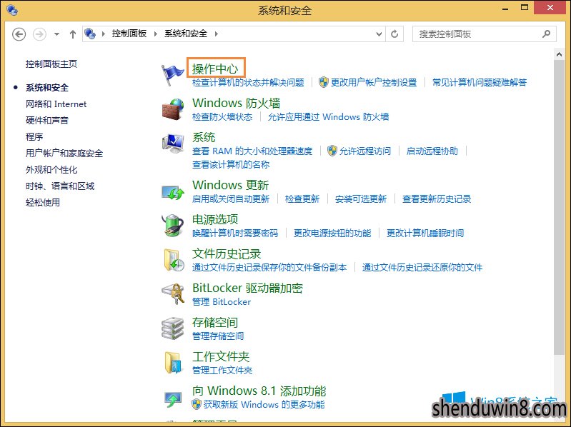Click the Storage Spaces stacked drives icon
The height and width of the screenshot is (427, 571).
pos(173,328)
